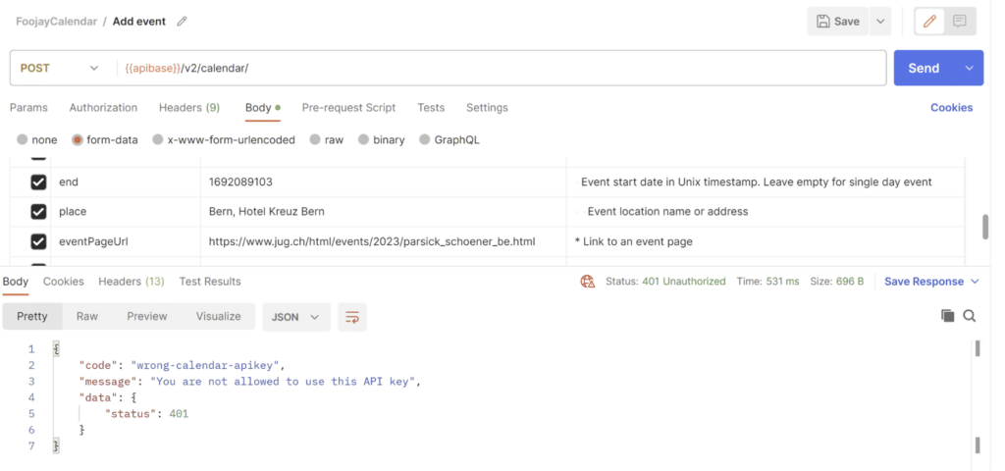Uncheck the end parameter checkbox

[38, 182]
